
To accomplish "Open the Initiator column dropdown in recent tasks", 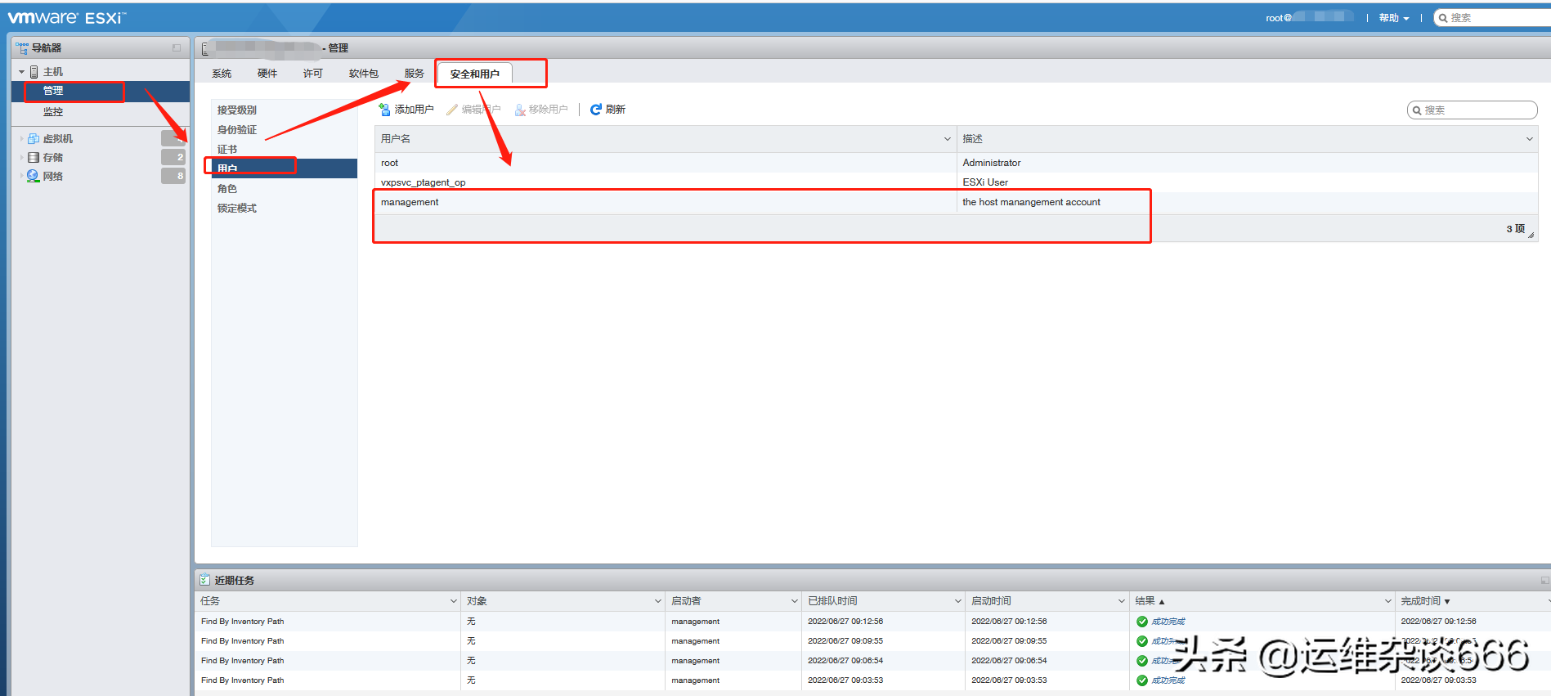I will 795,601.
